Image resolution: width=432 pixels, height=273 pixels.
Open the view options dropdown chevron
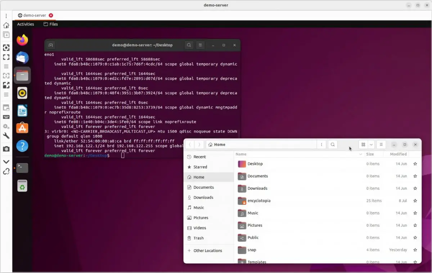[371, 144]
